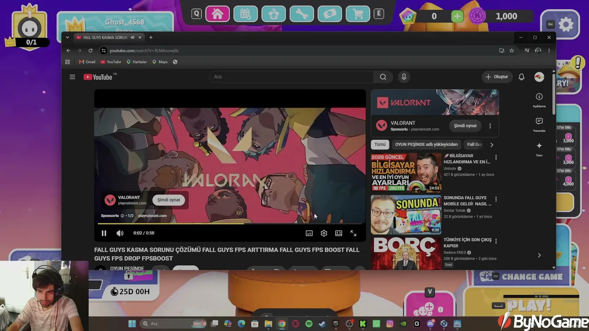
Task: Open more options for TÜRKİYE İÇİN video
Action: tap(496, 241)
